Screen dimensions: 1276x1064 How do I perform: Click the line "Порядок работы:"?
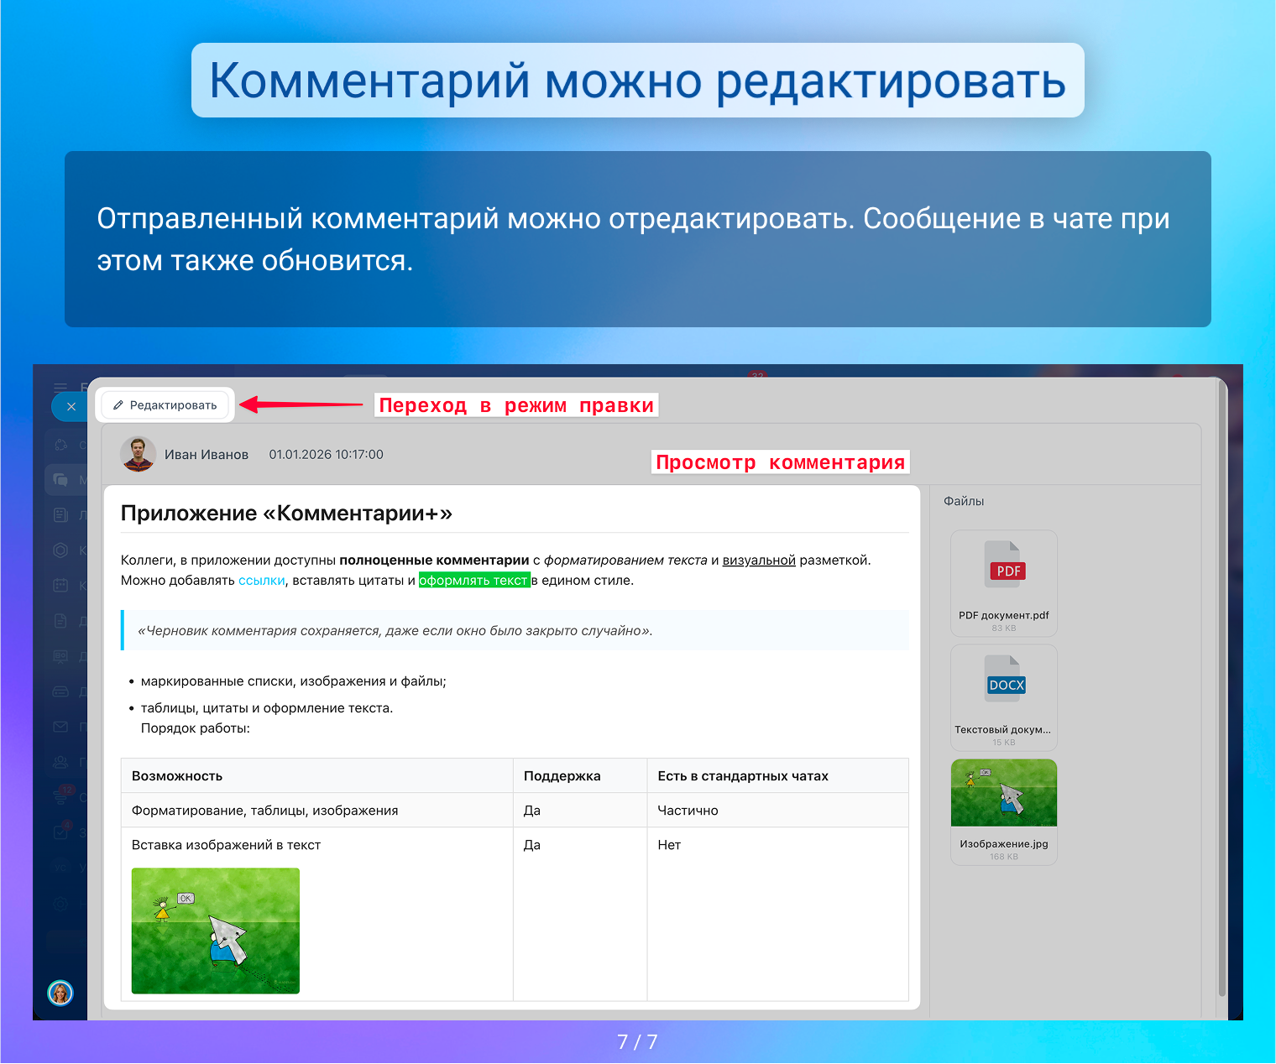click(196, 728)
